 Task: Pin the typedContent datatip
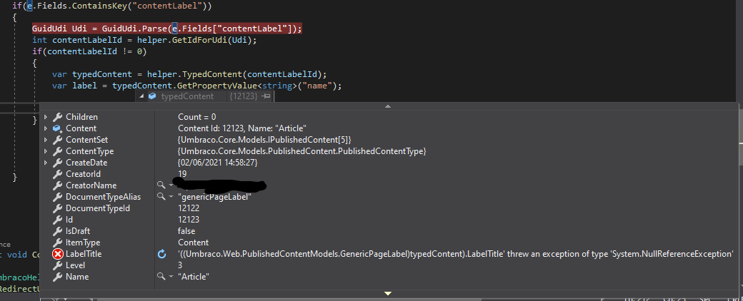click(266, 96)
